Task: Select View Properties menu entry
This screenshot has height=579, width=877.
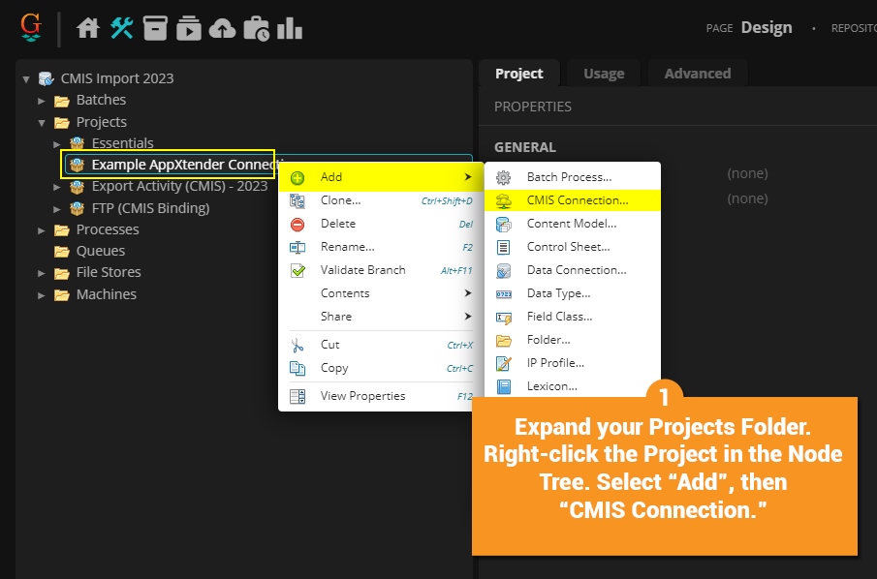Action: tap(381, 396)
